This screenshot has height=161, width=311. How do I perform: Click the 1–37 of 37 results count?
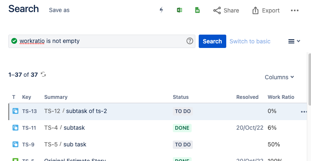[x=23, y=75]
